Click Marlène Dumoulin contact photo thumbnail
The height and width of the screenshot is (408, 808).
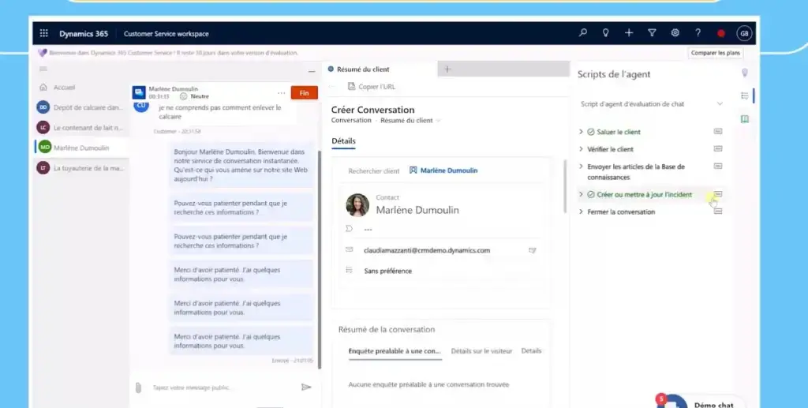357,205
